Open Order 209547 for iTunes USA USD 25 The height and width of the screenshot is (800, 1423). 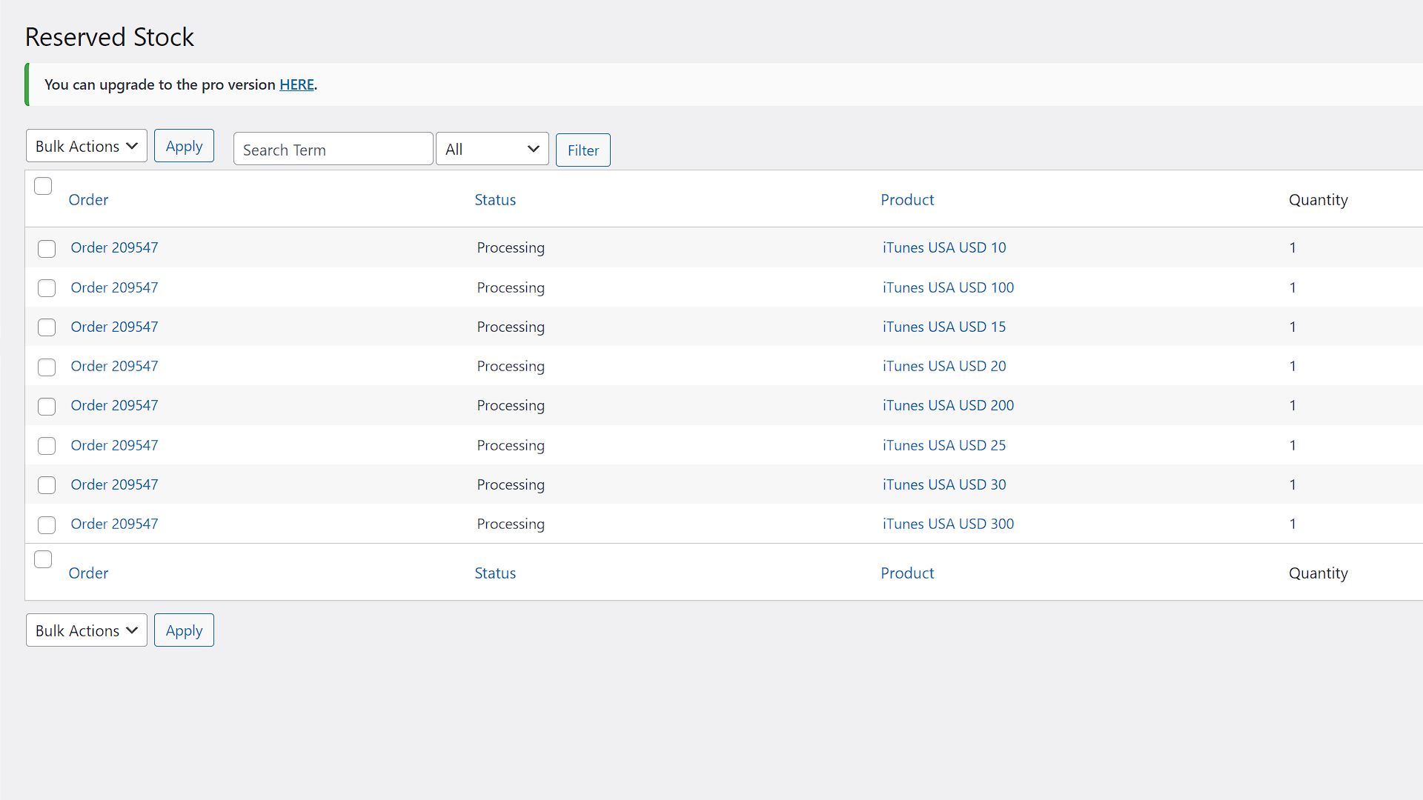pyautogui.click(x=114, y=445)
